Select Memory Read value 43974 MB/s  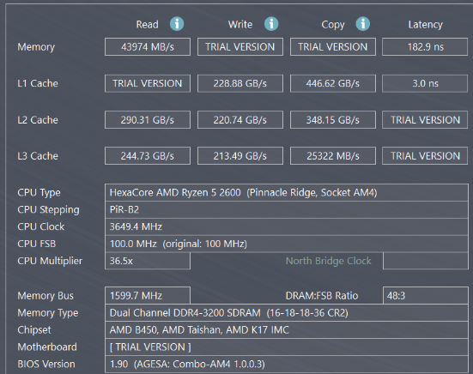[x=148, y=46]
